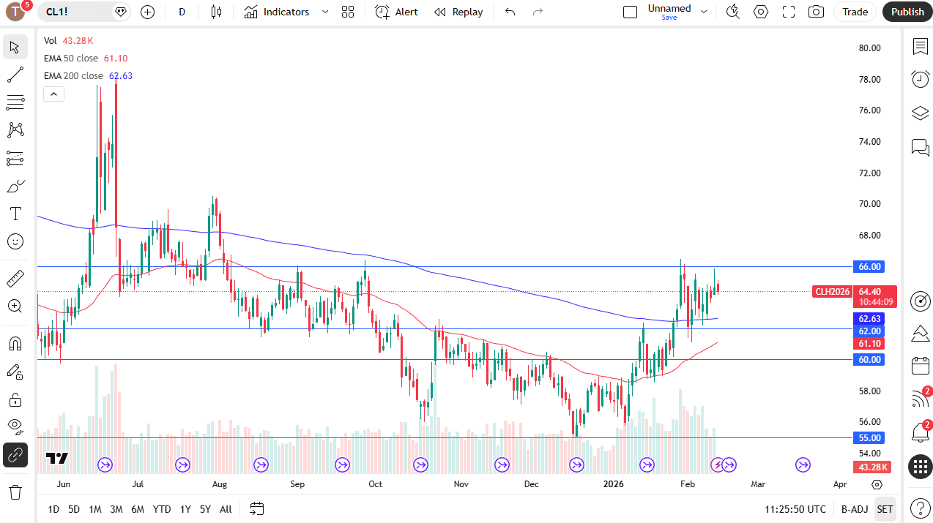Open user profile avatar menu
Screen dimensions: 933x523
[15, 12]
